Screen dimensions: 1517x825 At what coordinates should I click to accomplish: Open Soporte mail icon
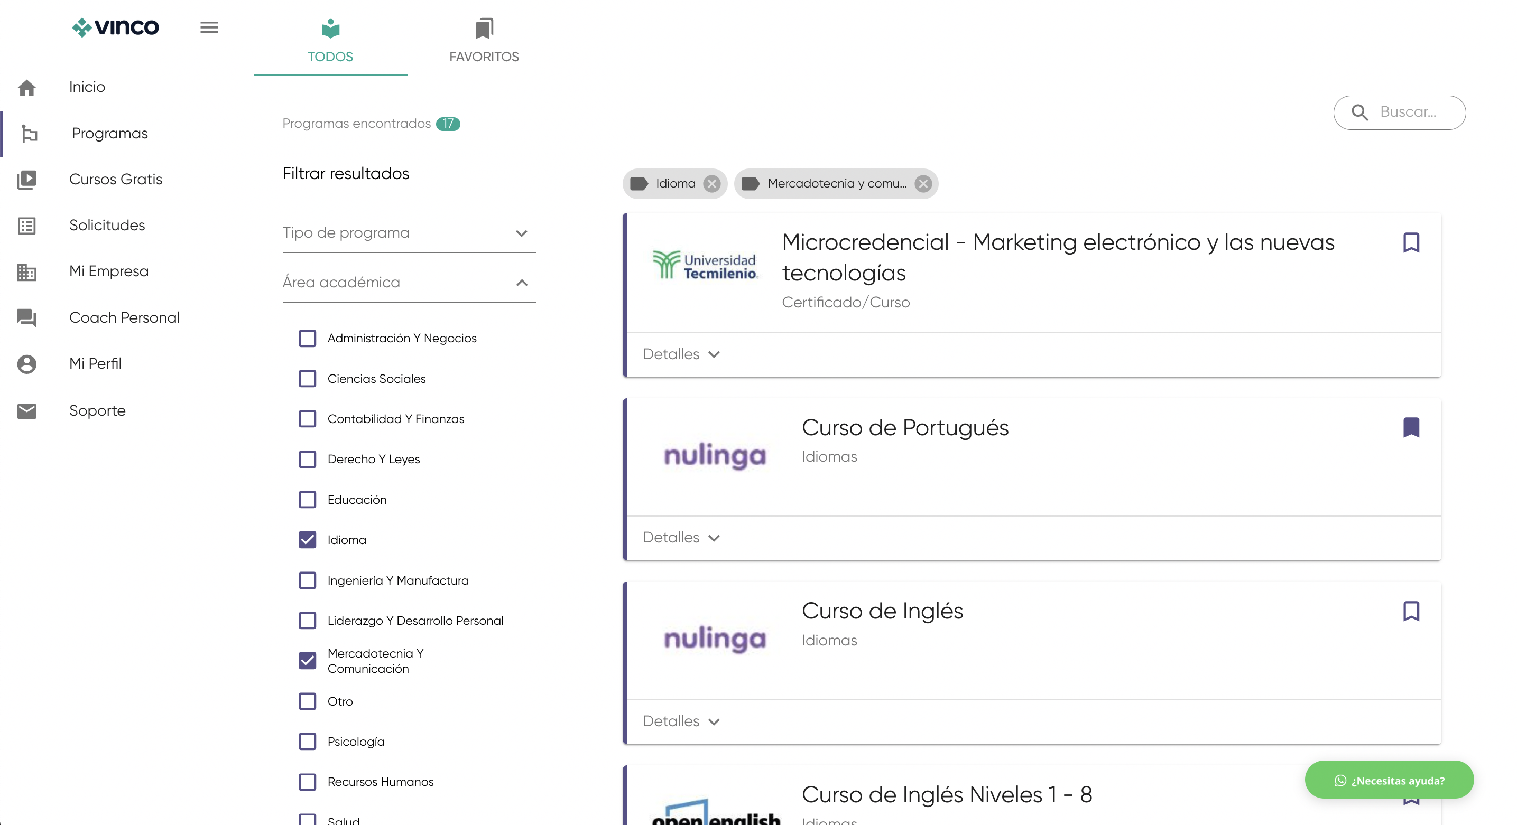pos(27,410)
